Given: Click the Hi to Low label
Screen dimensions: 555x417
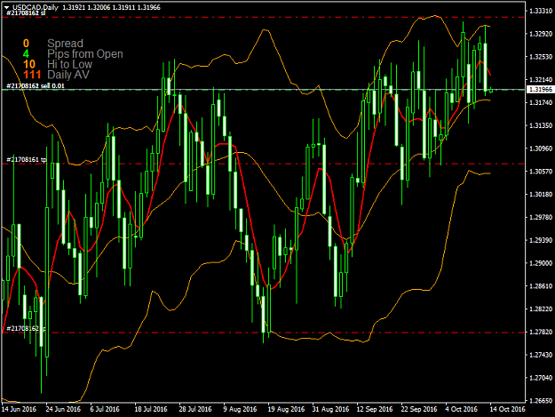Looking at the screenshot, I should point(70,64).
